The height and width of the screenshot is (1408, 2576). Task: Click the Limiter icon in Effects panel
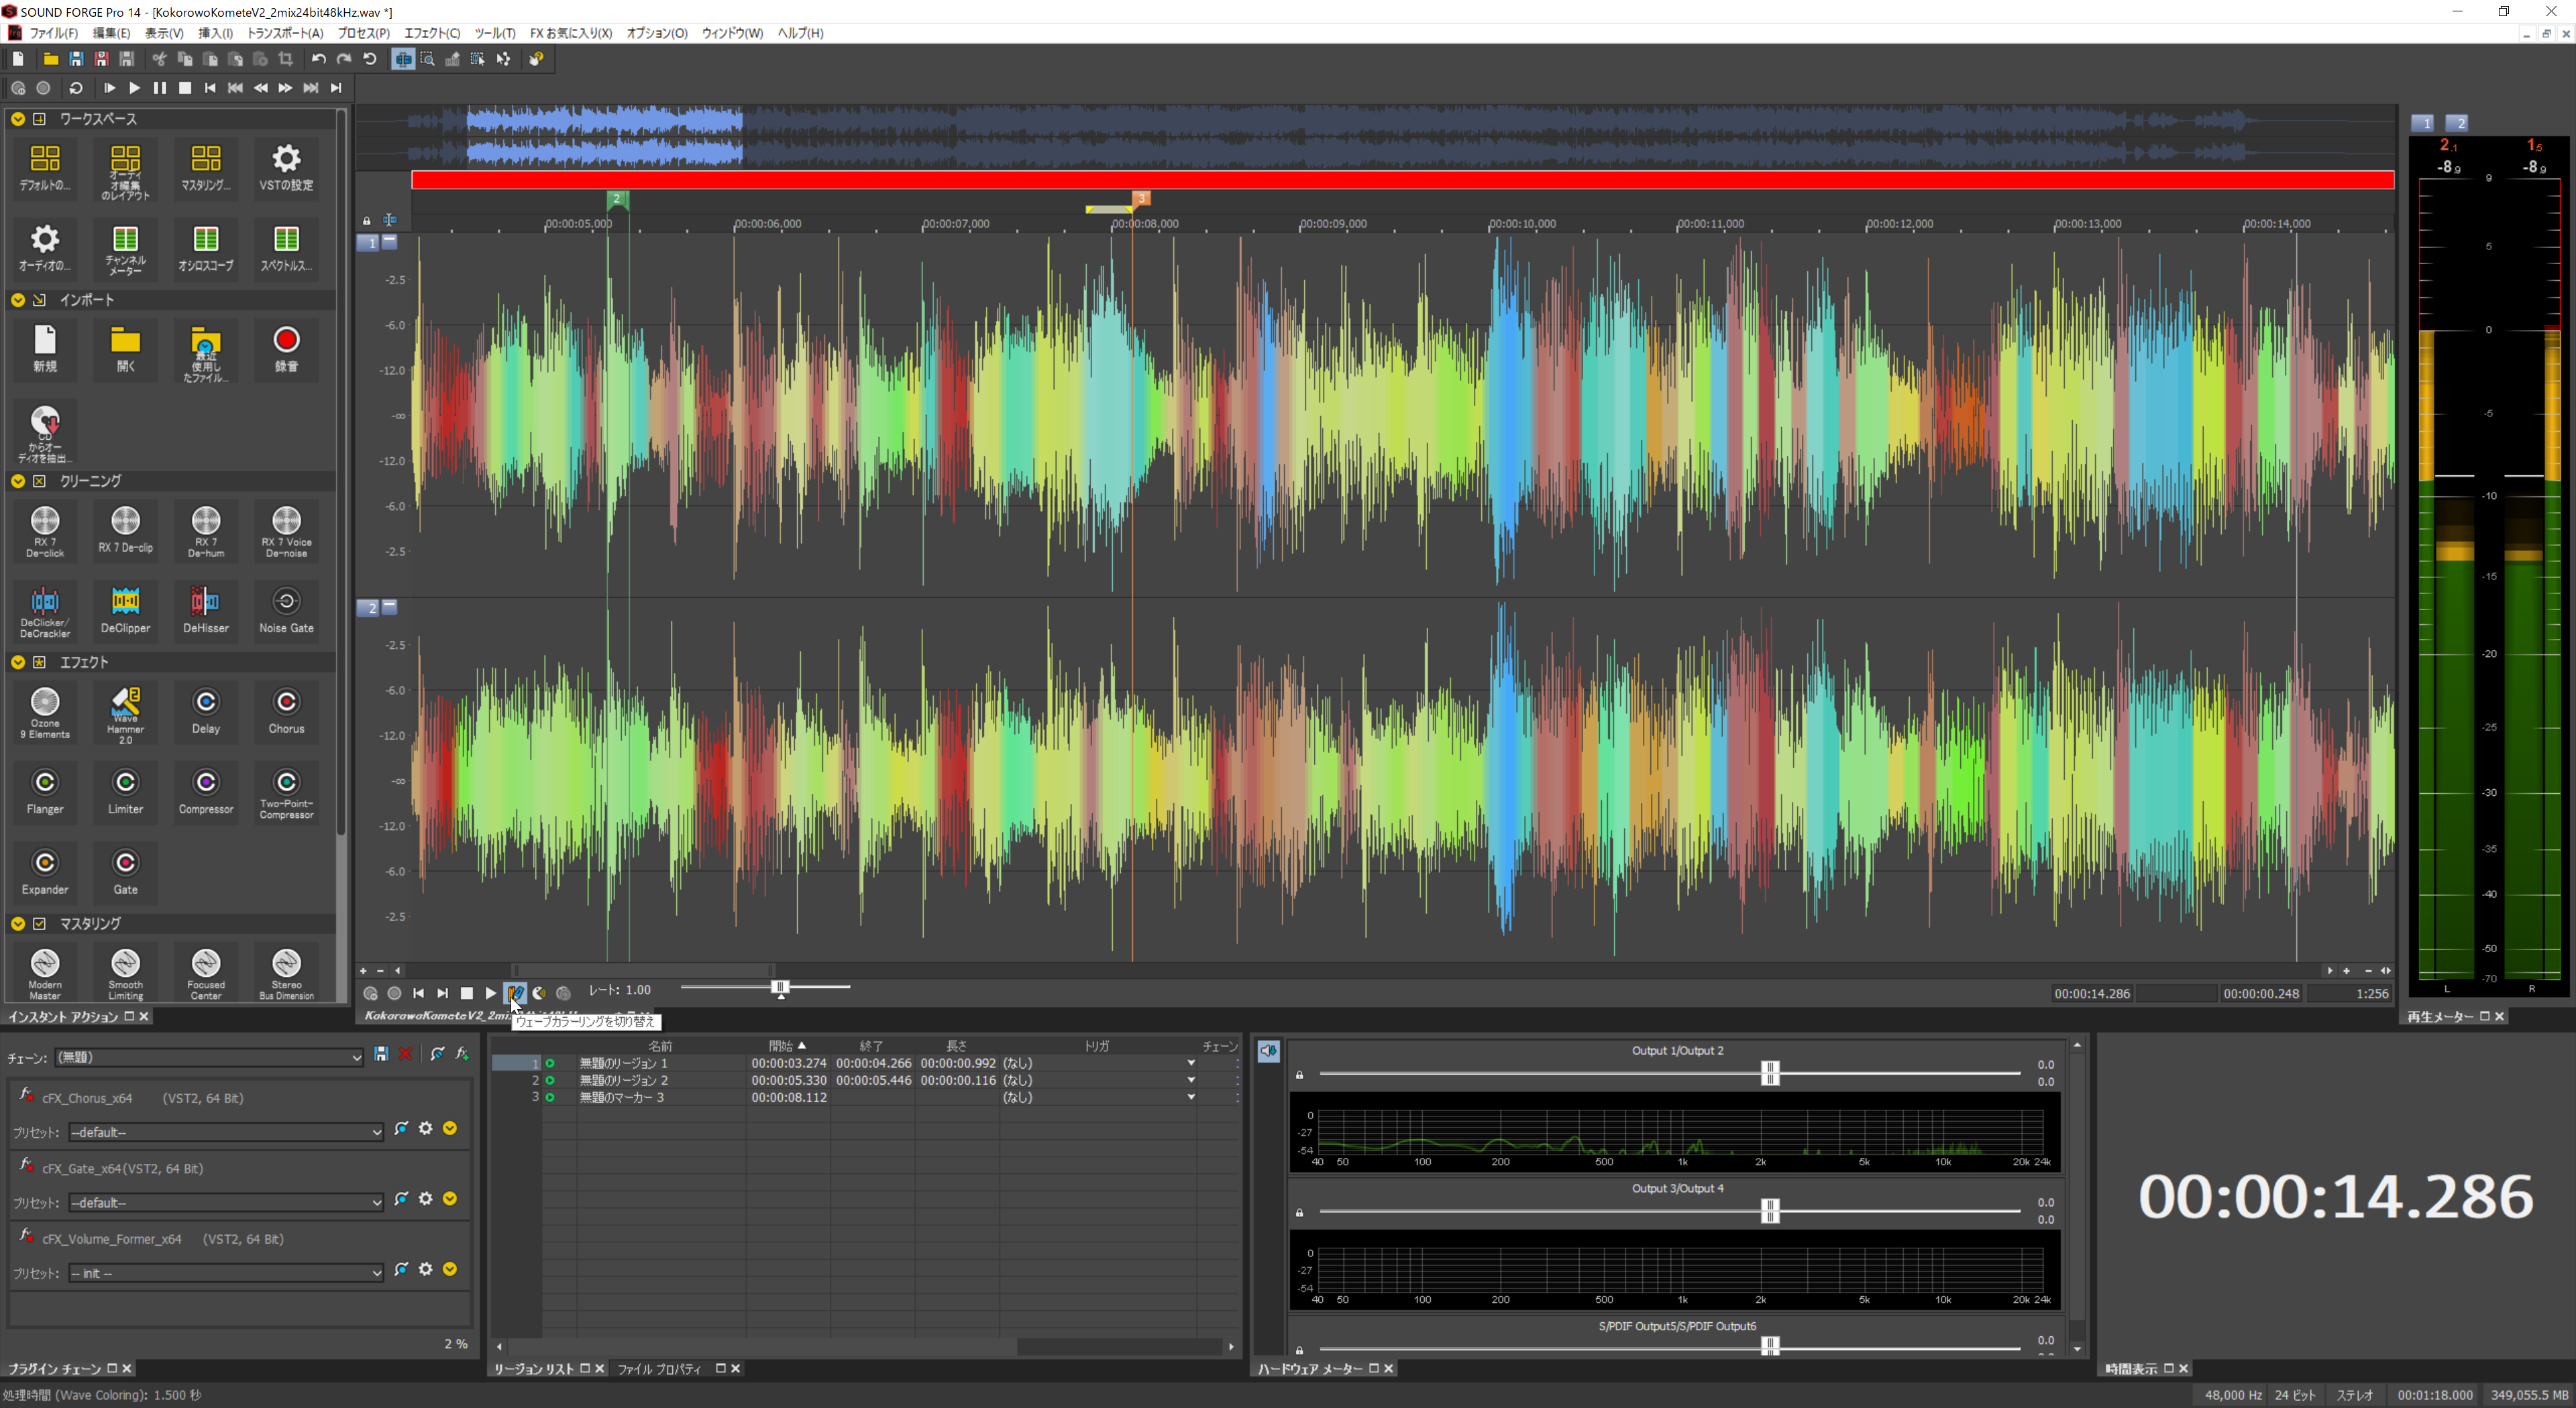[125, 793]
